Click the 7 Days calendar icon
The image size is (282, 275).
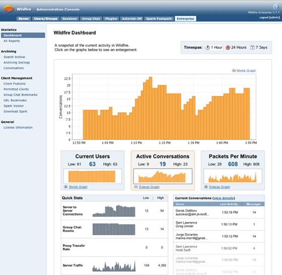[x=252, y=47]
